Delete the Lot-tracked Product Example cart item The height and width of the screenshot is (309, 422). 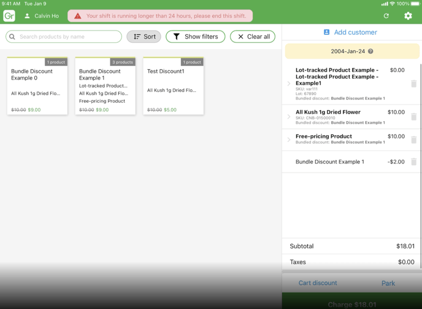click(x=413, y=84)
